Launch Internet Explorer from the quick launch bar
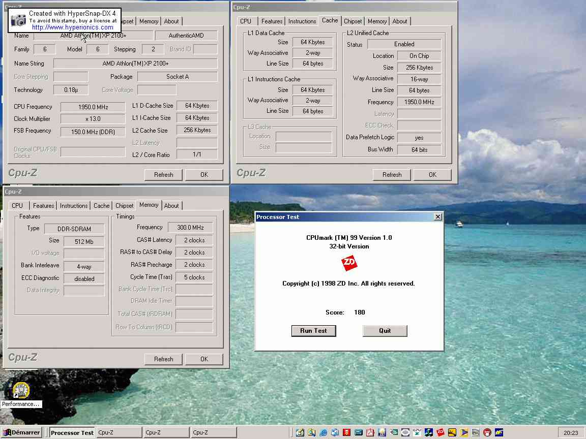Image resolution: width=586 pixels, height=439 pixels. pos(324,432)
